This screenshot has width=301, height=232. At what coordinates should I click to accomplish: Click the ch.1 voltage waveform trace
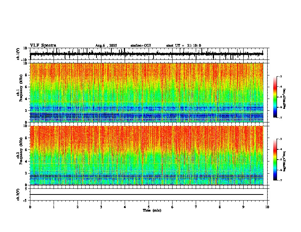(x=146, y=54)
